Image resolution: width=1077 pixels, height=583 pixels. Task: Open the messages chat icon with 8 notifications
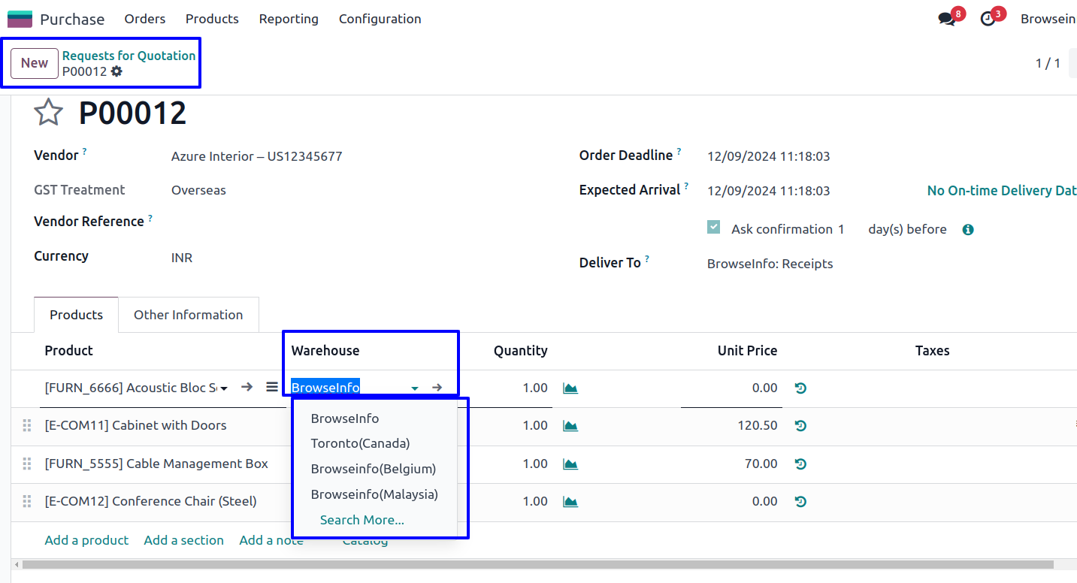(x=947, y=20)
